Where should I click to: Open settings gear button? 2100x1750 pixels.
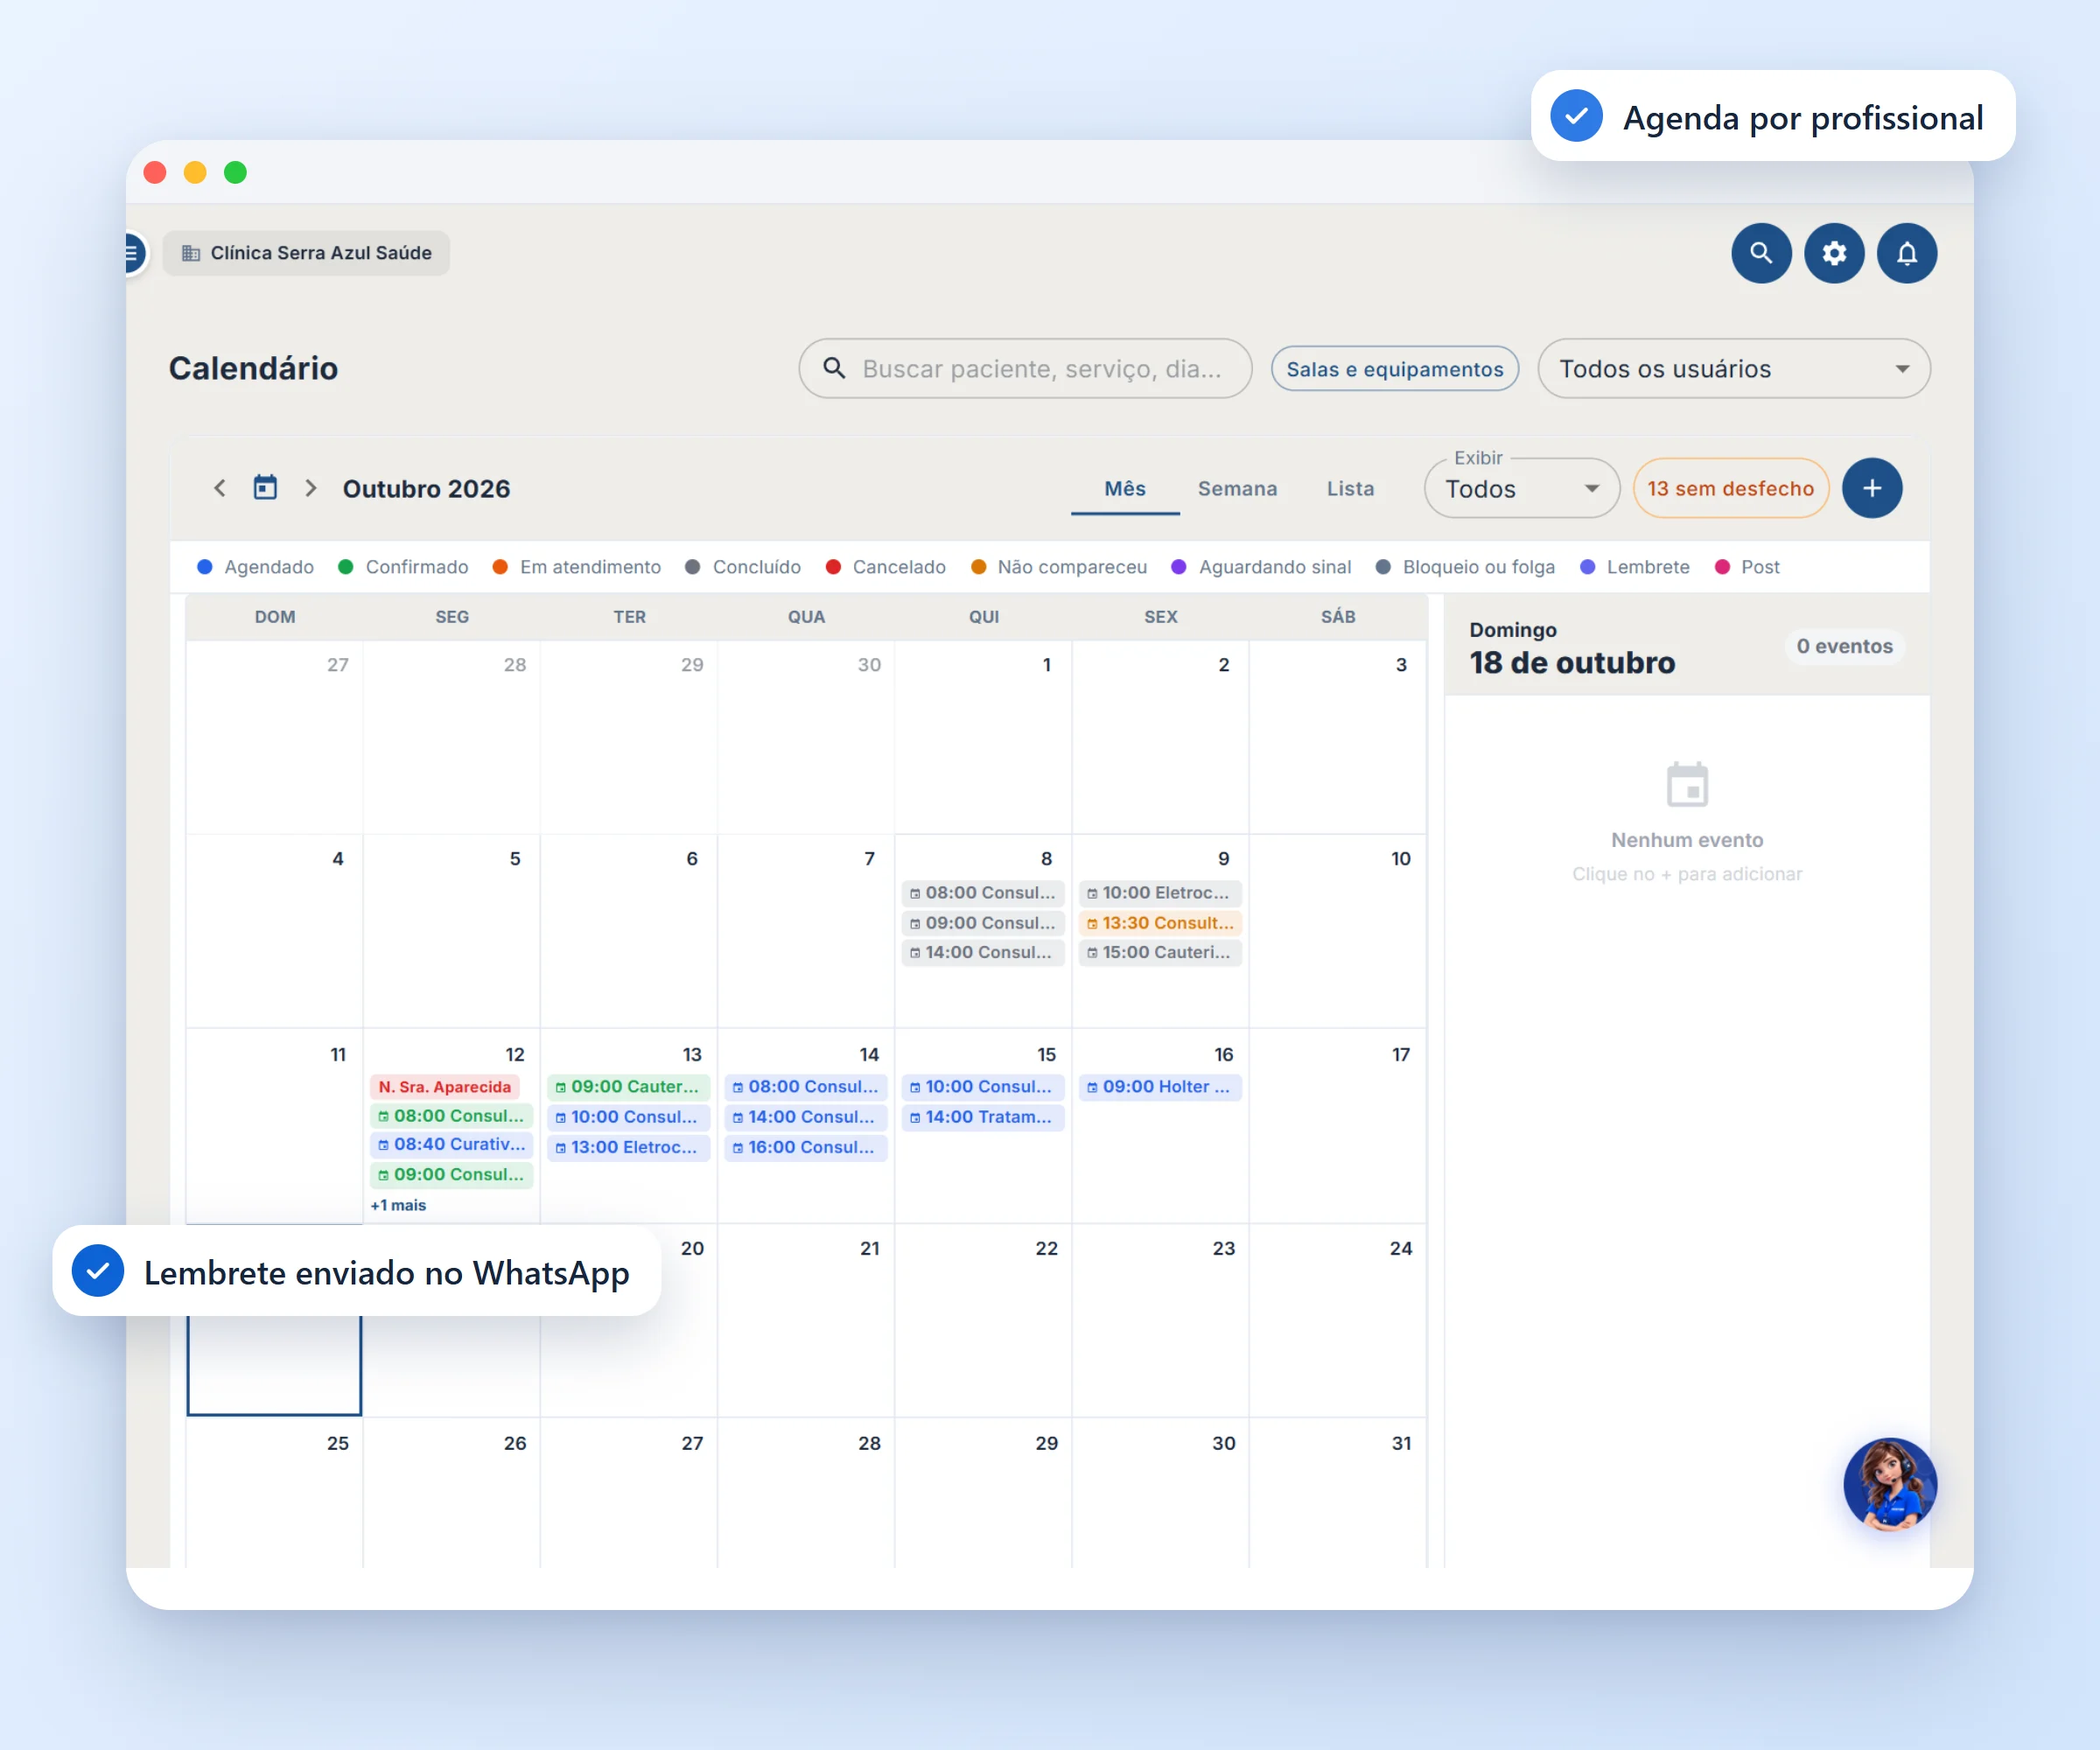[x=1833, y=253]
